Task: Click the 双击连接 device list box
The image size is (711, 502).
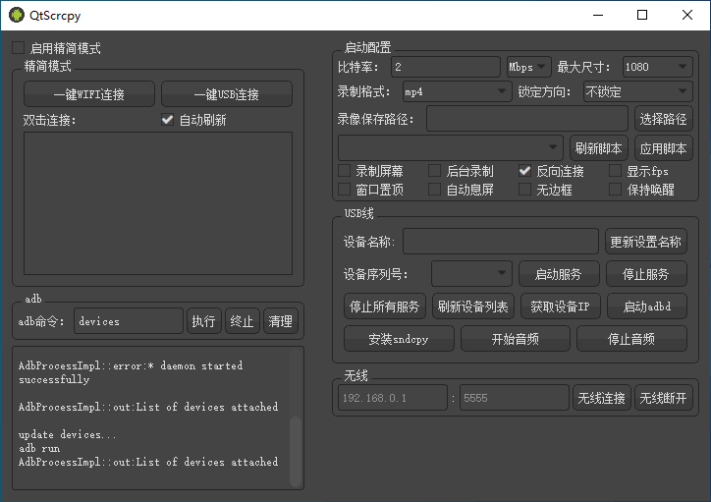Action: 158,203
